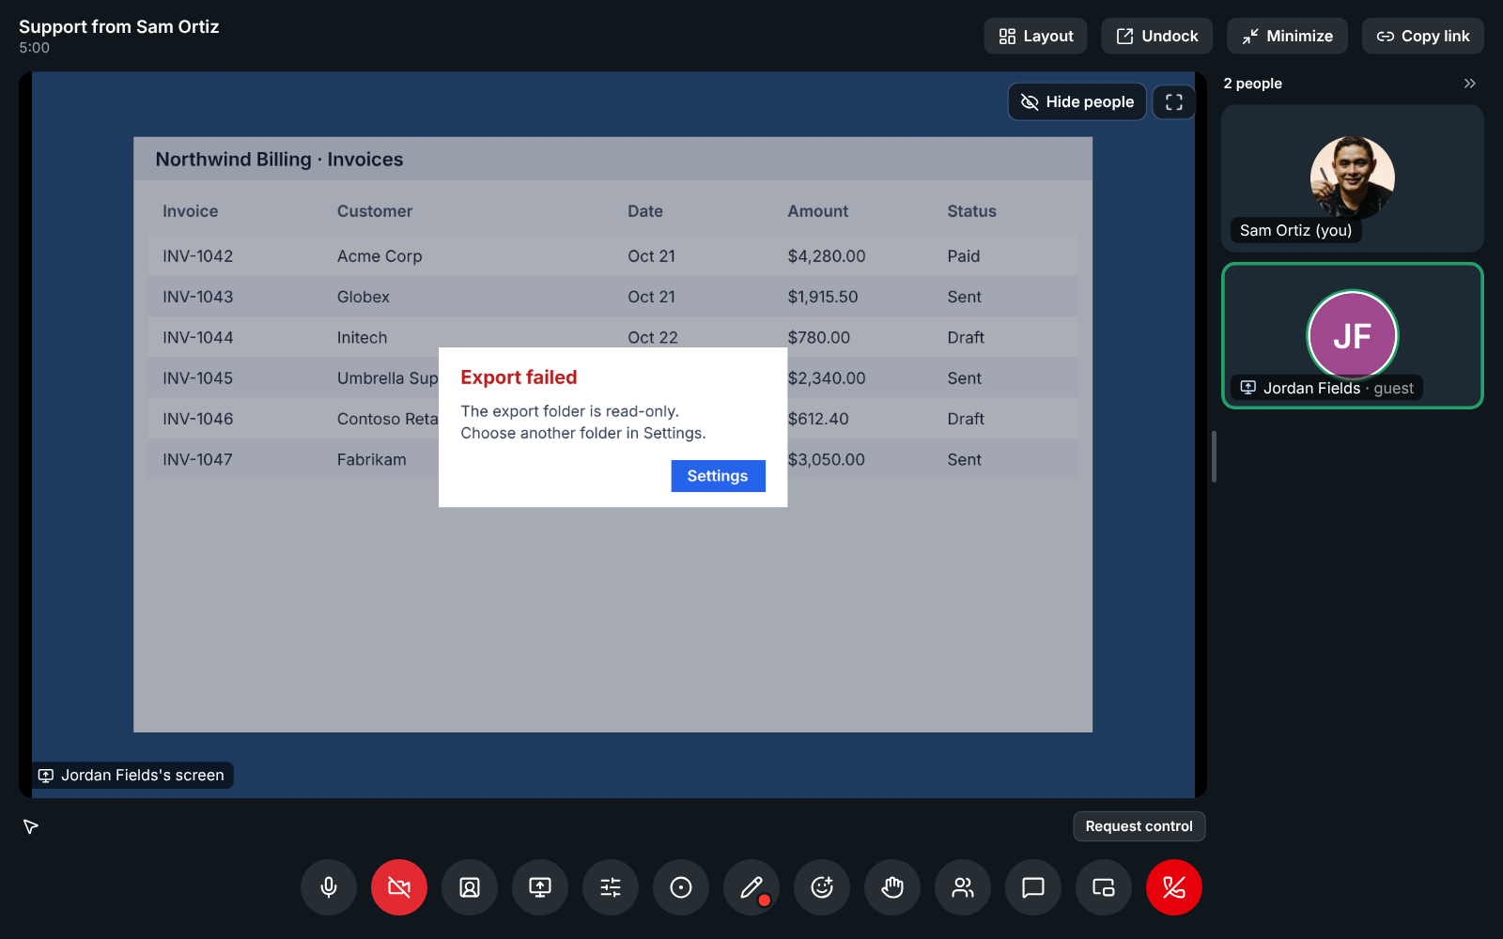
Task: Undock the call window
Action: coord(1157,36)
